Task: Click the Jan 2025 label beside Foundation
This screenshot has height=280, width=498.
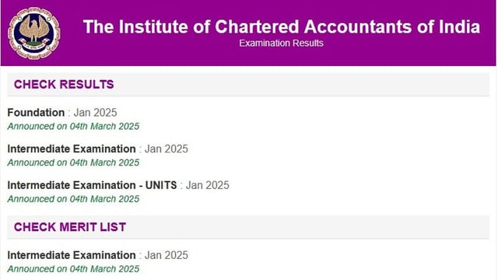Action: 95,113
